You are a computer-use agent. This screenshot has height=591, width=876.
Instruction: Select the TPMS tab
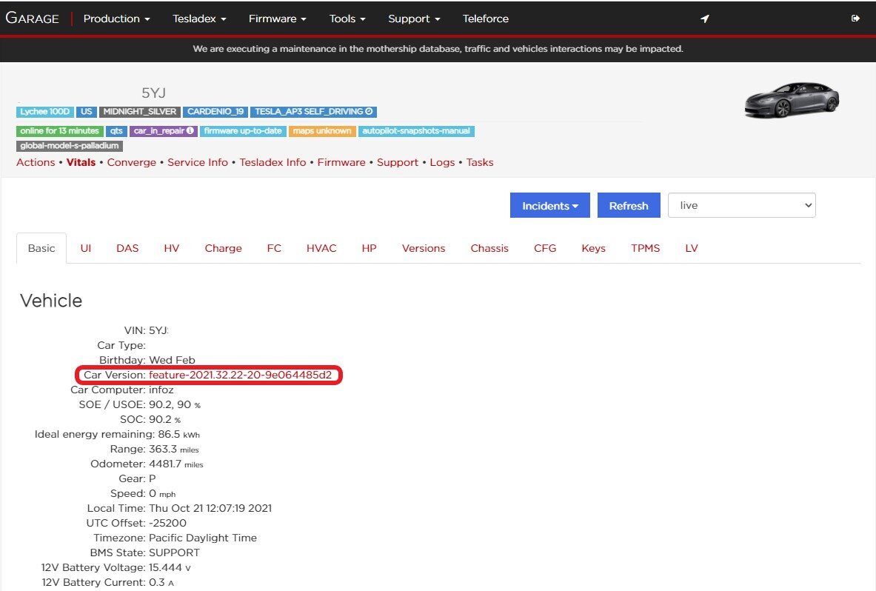645,248
